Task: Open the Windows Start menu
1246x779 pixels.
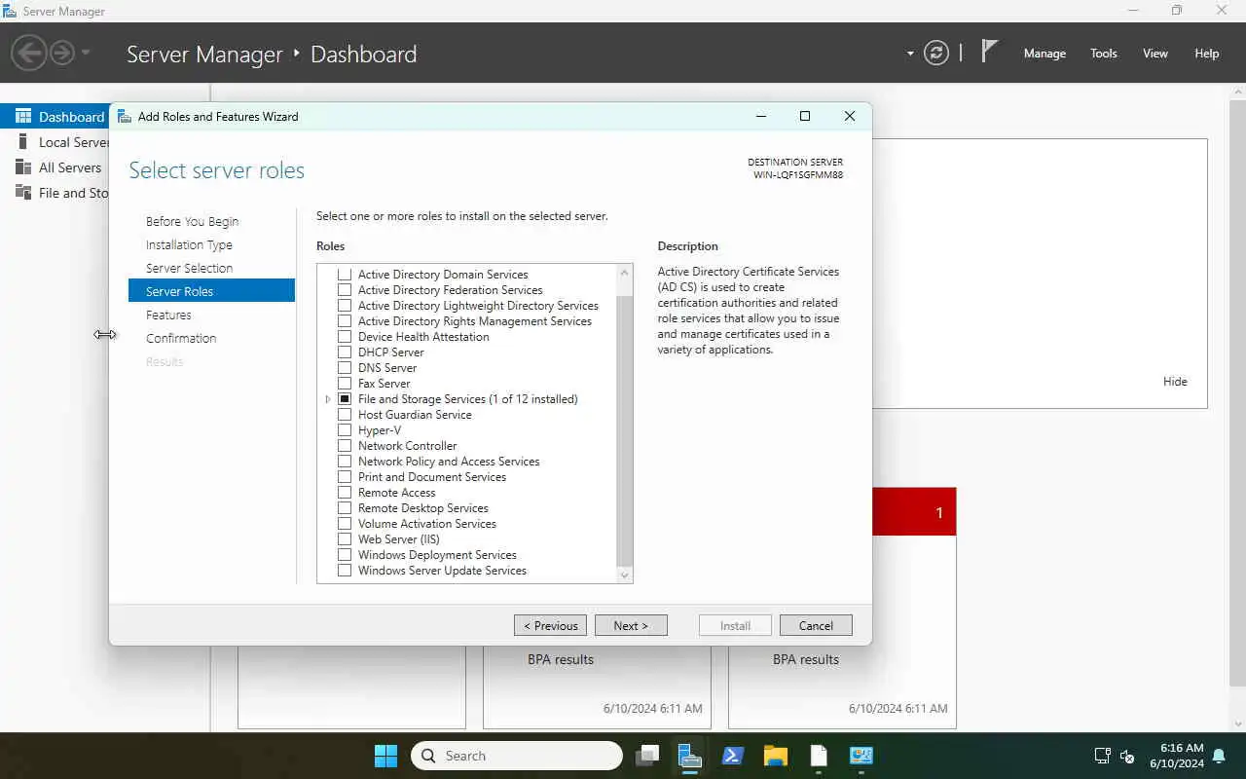Action: 385,756
